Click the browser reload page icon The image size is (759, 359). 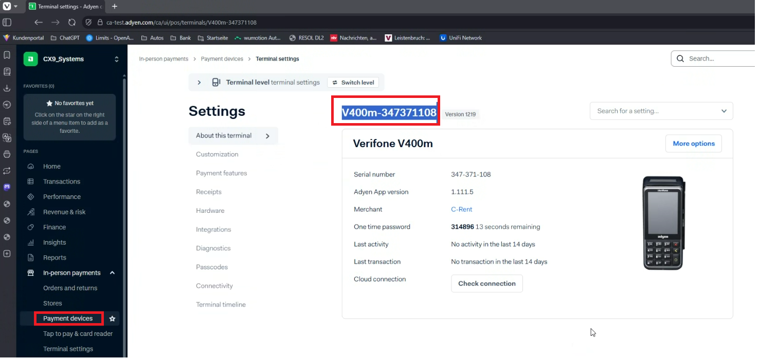click(x=72, y=23)
